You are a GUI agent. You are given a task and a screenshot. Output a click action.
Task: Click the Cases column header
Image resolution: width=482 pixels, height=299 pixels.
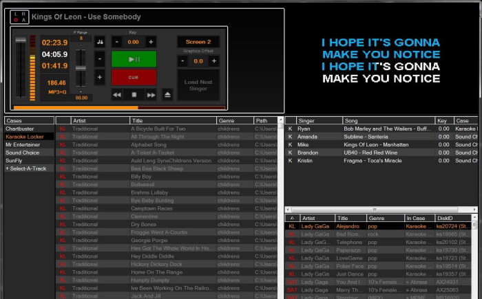click(29, 121)
